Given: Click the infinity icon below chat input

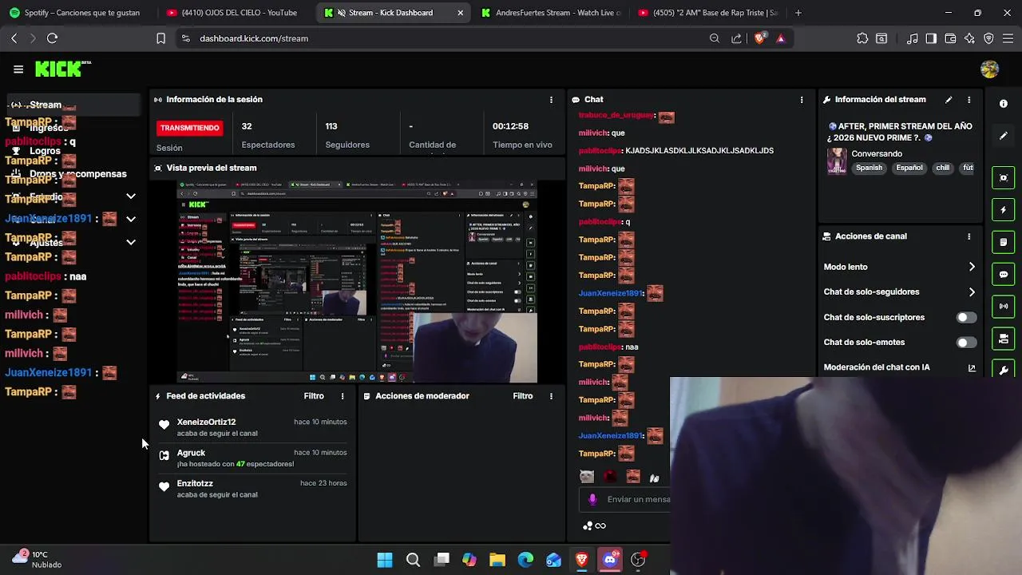Looking at the screenshot, I should coord(600,525).
